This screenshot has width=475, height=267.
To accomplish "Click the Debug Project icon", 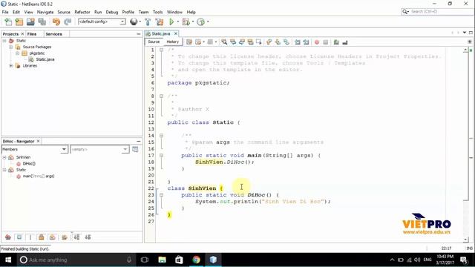I will pyautogui.click(x=186, y=22).
